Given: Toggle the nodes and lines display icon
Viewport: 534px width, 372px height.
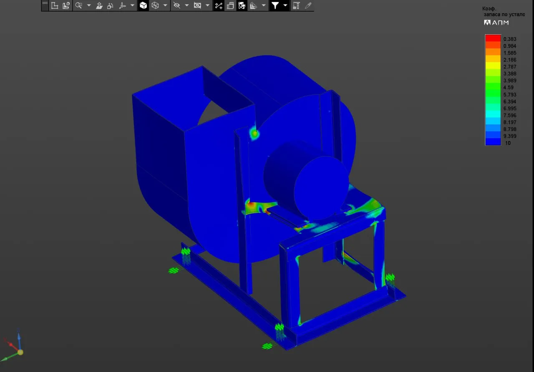Looking at the screenshot, I should [219, 5].
